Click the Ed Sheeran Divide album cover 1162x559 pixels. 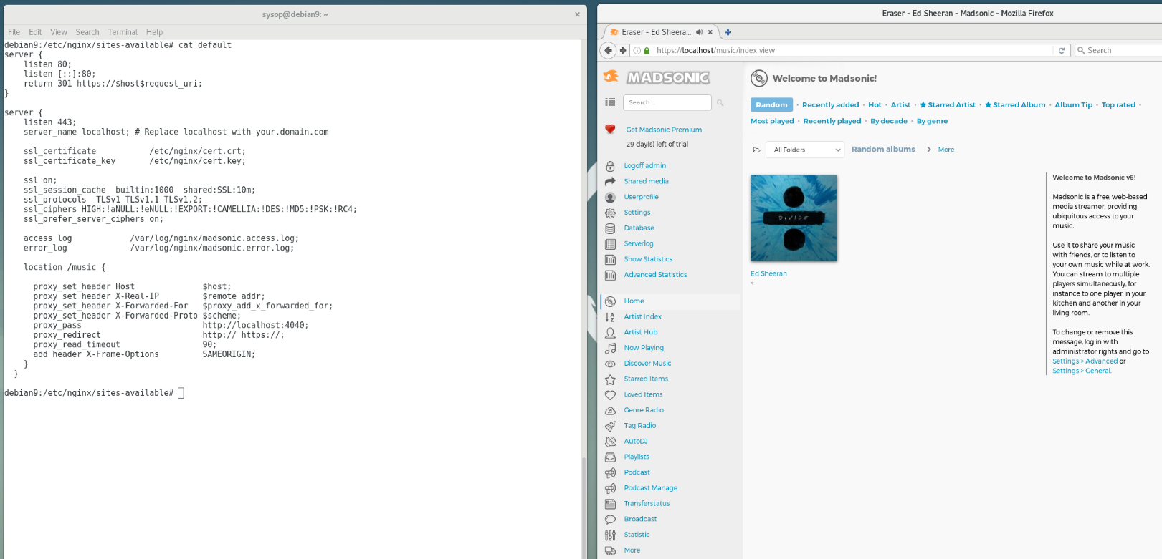(794, 218)
